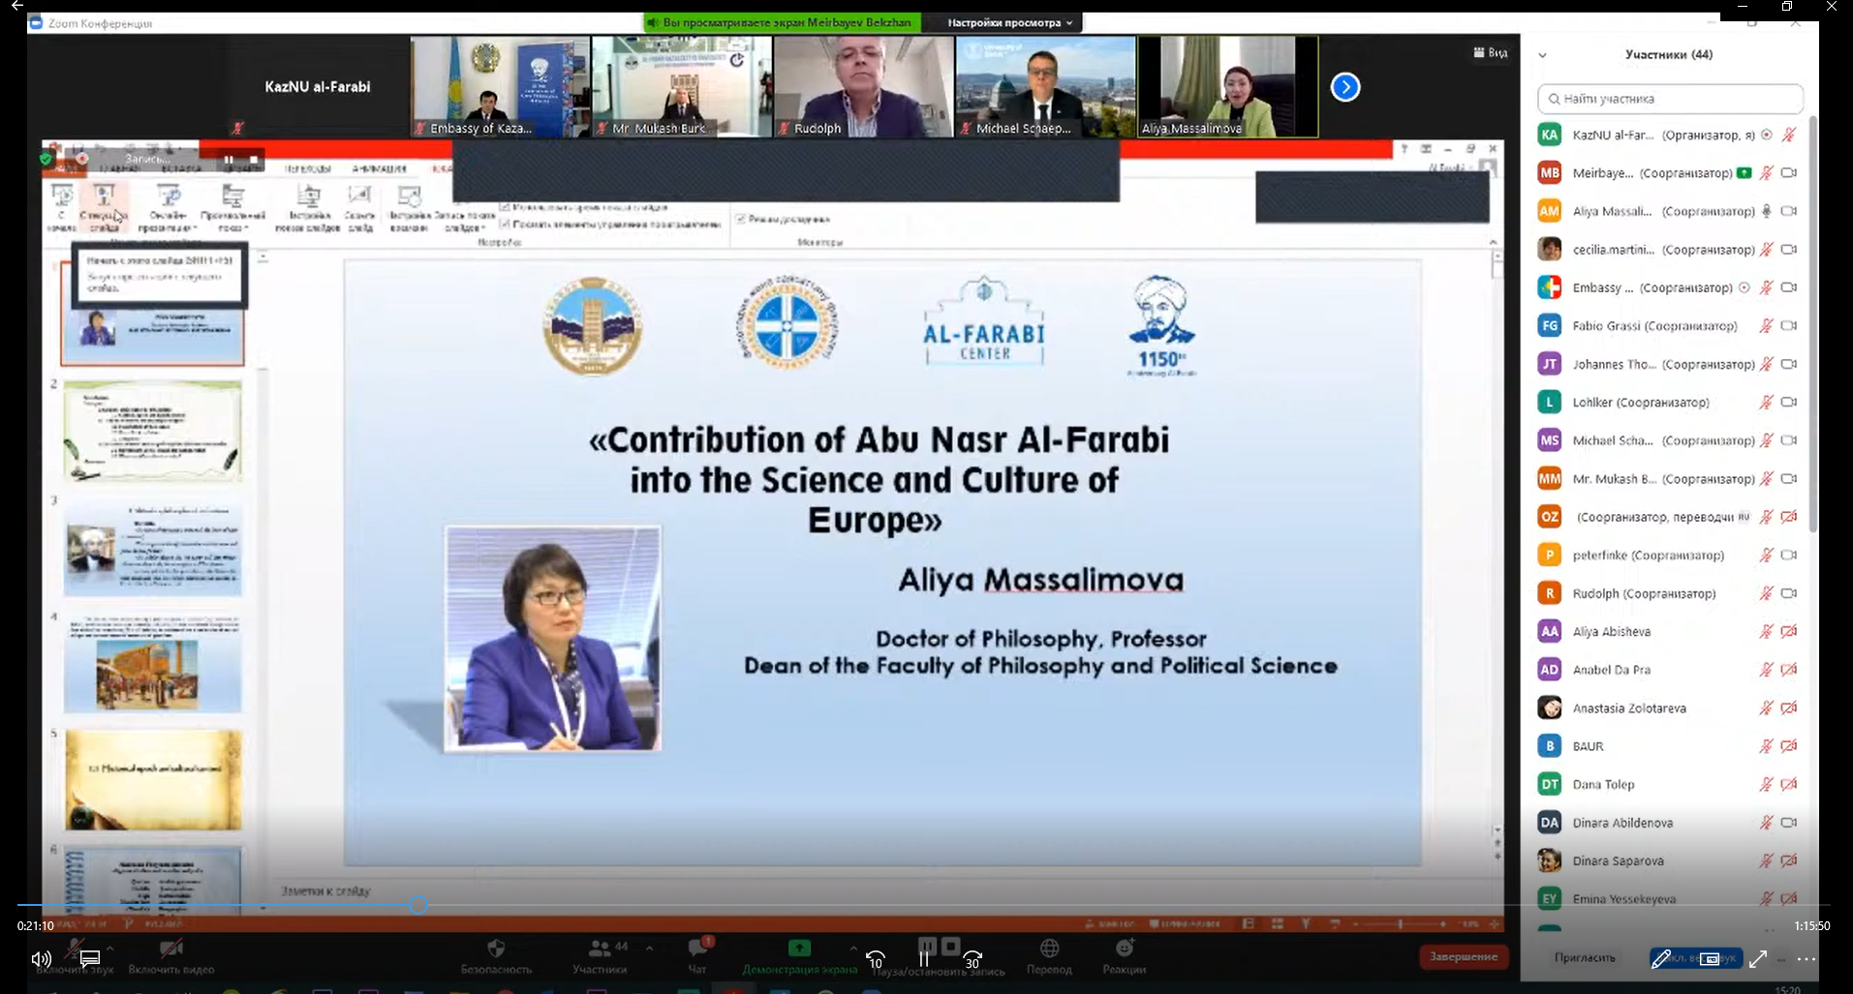Click the pen edit icon in player bar

(1661, 958)
